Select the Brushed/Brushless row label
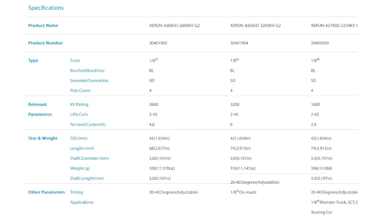 coord(87,71)
